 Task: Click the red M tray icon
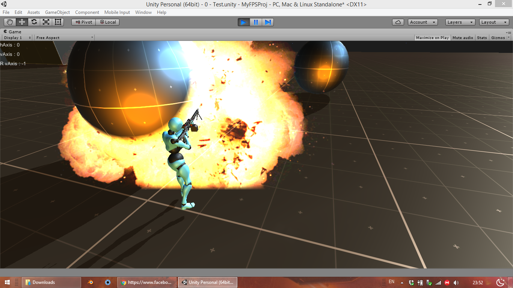(x=447, y=282)
